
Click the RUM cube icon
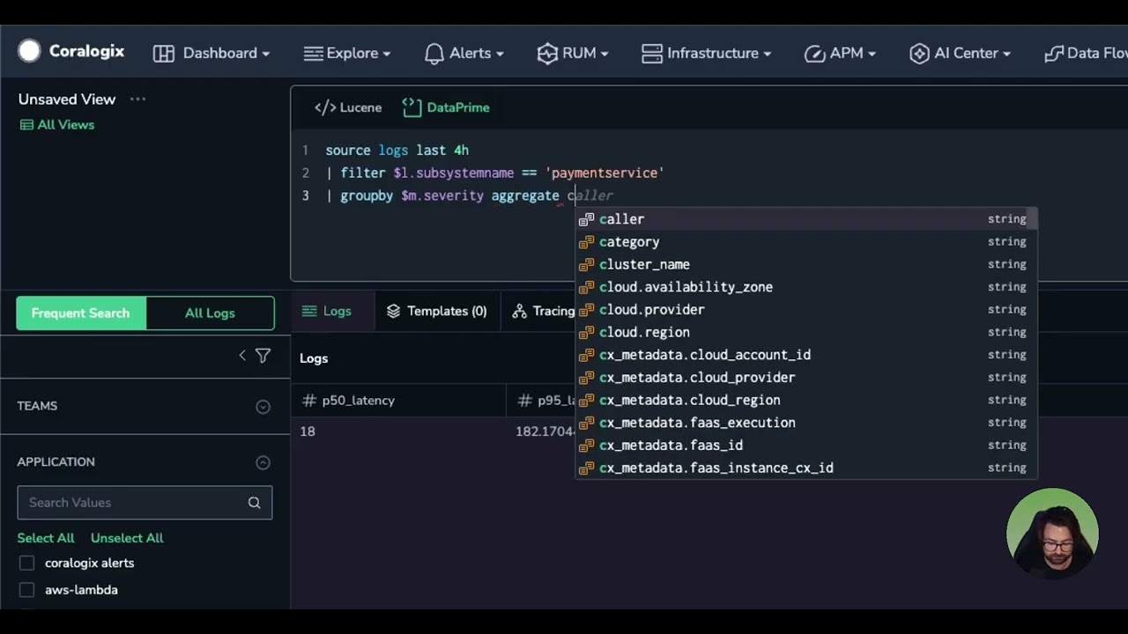[x=547, y=53]
